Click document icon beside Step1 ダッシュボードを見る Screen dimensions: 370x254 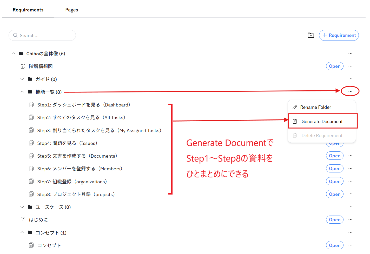31,105
